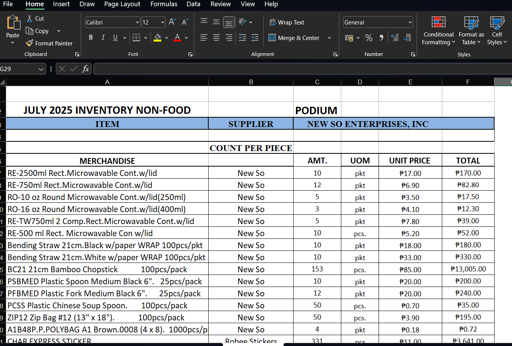Open Format as Table gallery
Viewport: 512px width, 346px height.
pos(471,31)
